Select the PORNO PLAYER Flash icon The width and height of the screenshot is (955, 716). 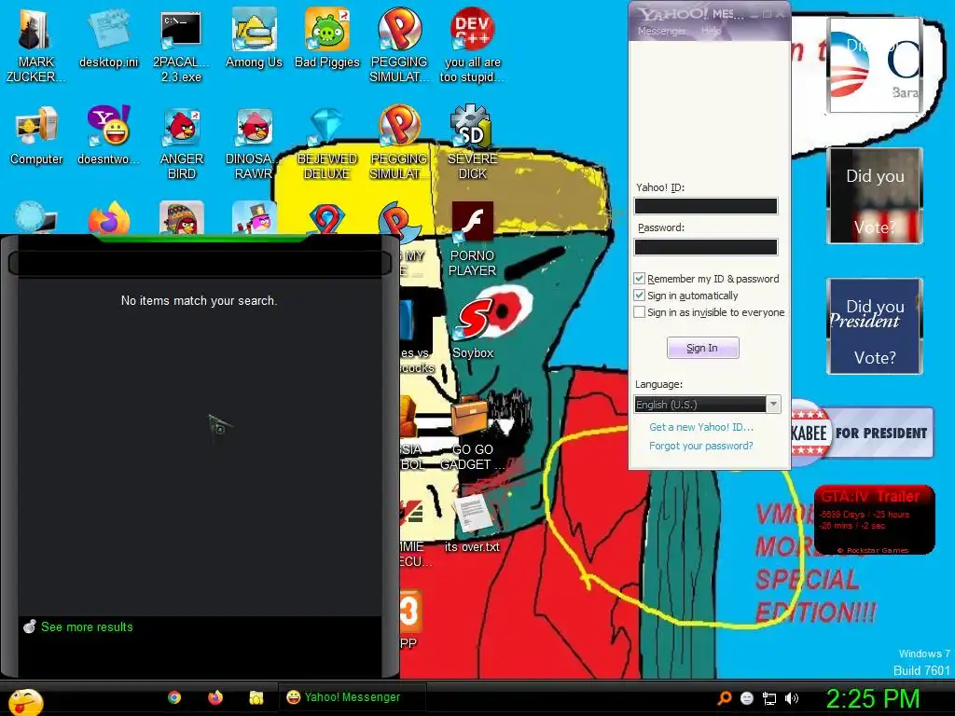[x=472, y=240]
